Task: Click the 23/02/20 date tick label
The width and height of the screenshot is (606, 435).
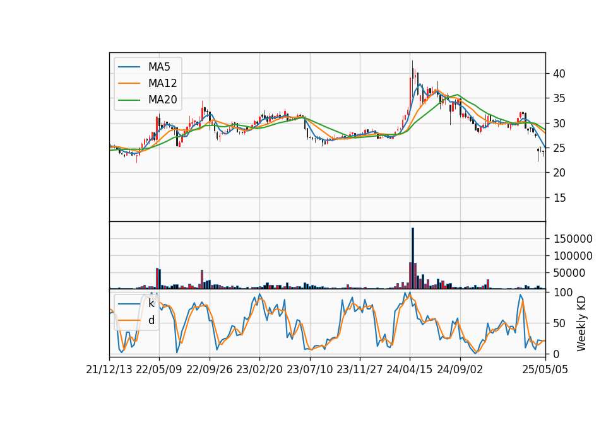Action: [259, 369]
